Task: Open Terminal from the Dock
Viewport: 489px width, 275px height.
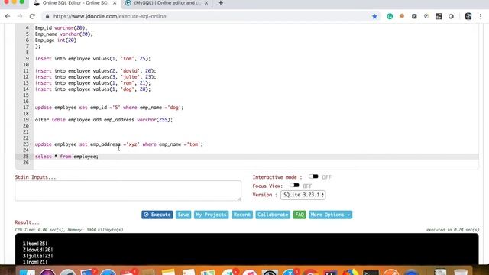Action: 371,272
